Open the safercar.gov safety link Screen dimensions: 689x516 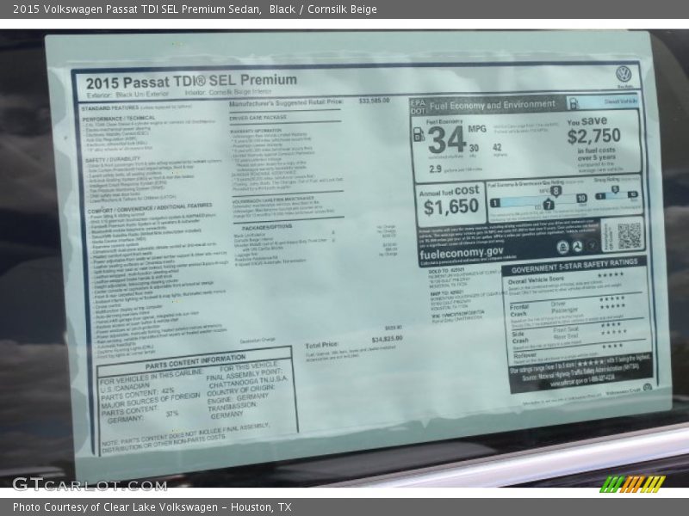[x=583, y=382]
